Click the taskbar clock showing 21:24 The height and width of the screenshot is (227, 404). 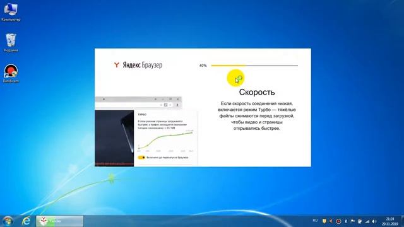click(x=390, y=221)
